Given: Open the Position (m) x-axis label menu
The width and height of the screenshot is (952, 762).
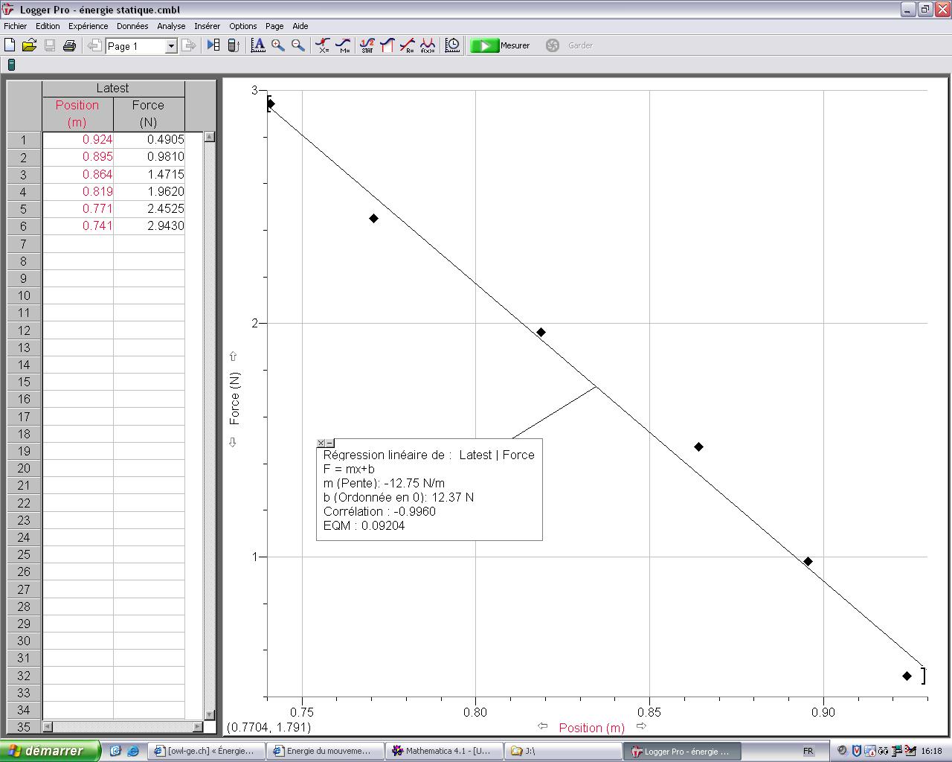Looking at the screenshot, I should 591,728.
